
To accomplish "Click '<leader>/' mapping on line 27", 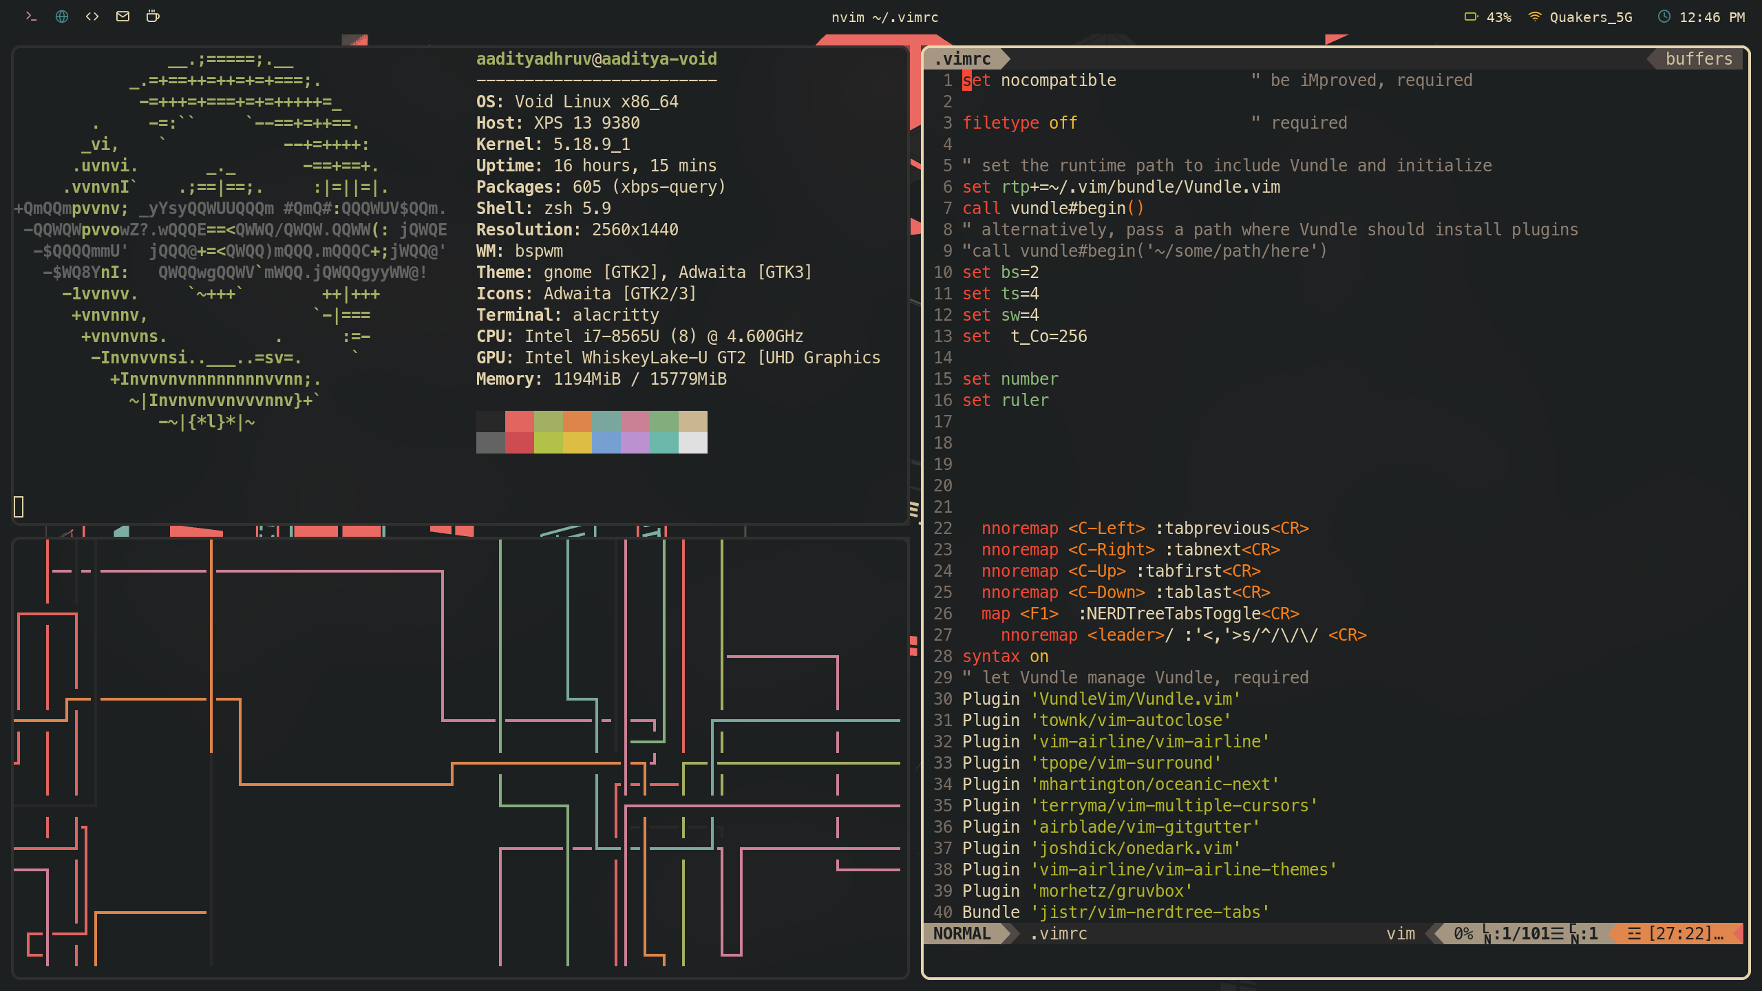I will pyautogui.click(x=1130, y=635).
